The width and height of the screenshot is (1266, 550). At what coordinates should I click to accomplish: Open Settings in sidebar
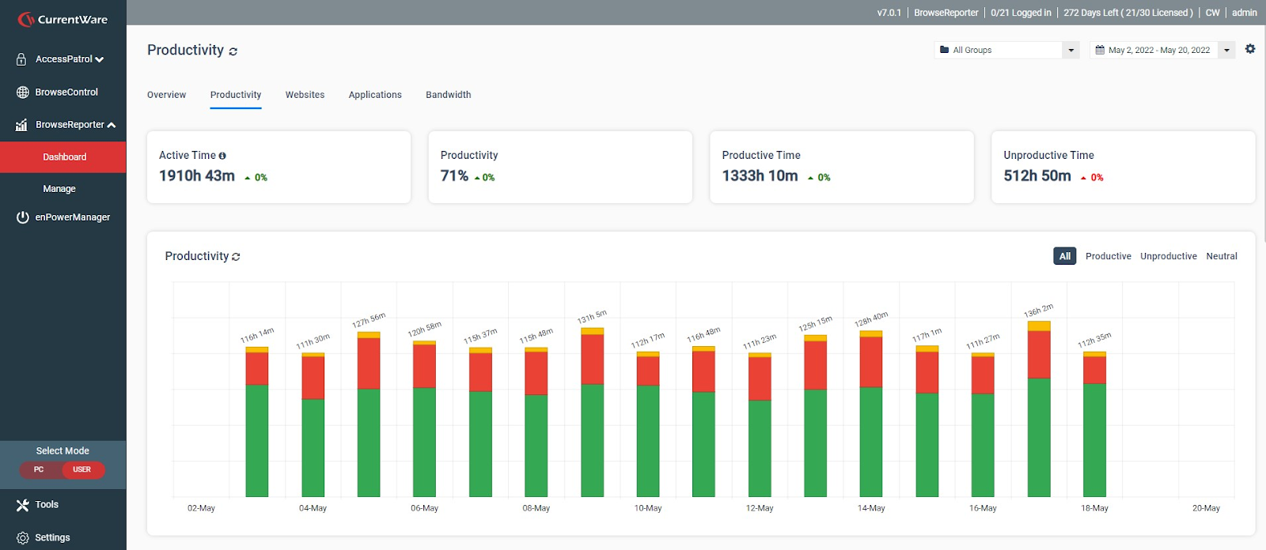pyautogui.click(x=52, y=538)
